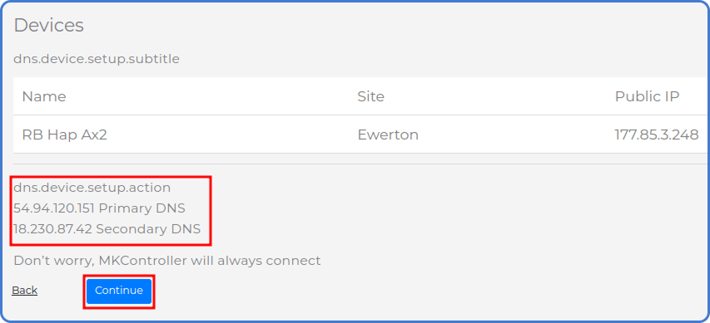
Task: Select the RB Hap Ax2 device name
Action: click(64, 135)
